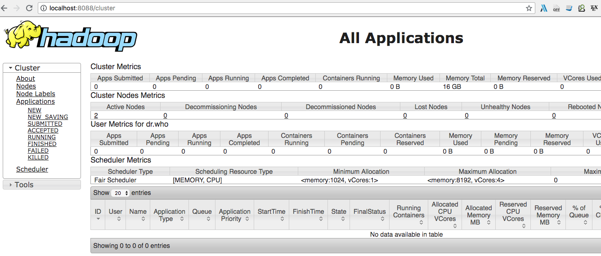Click 'Showing 0 to 0 of 0 entries'
Screen dimensions: 601x256
point(131,246)
